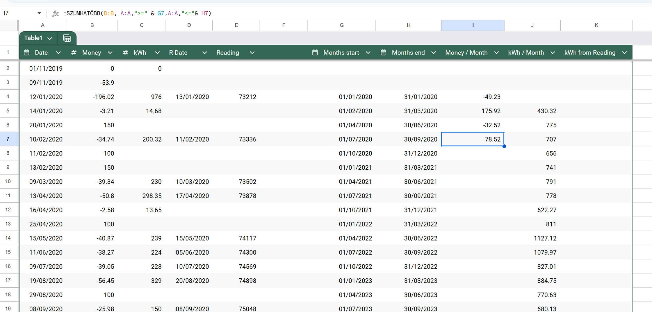
Task: Select column I header
Action: click(473, 25)
